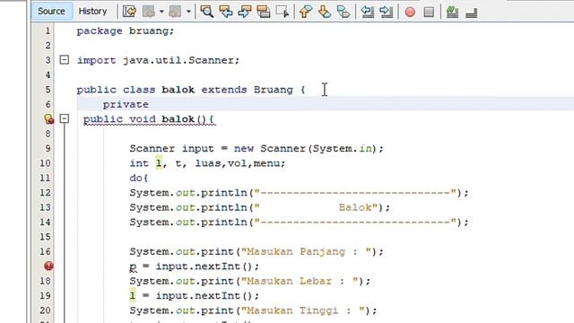Click the Shift Line Right icon
This screenshot has width=574, height=323.
(386, 12)
